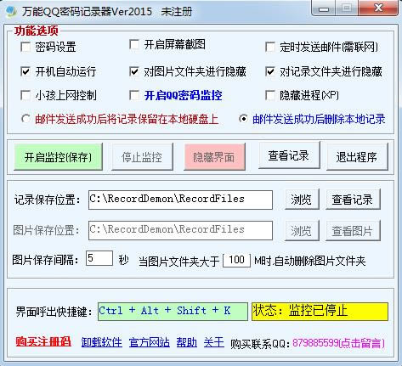
Task: Click the 查看图片 button
Action: [353, 231]
